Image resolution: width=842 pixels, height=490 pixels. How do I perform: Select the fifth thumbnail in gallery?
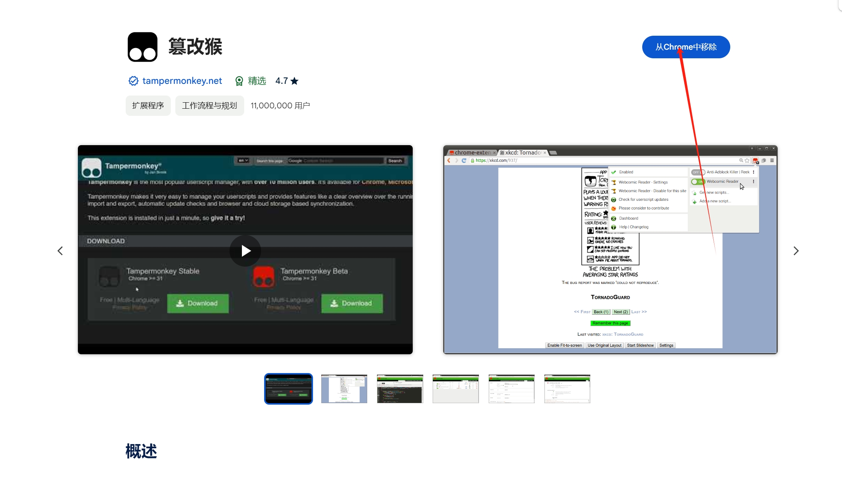pos(511,389)
